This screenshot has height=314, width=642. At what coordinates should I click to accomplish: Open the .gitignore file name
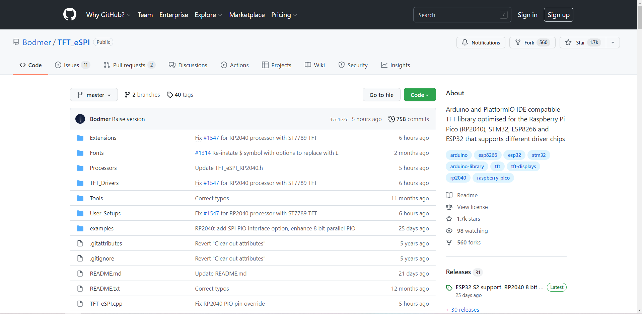(x=102, y=258)
